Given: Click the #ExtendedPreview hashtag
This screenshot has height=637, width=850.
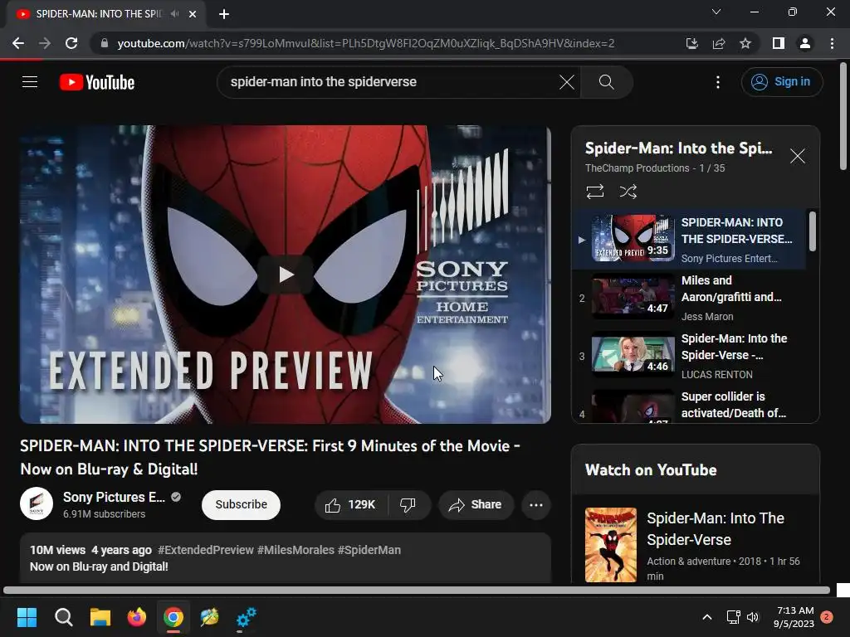Looking at the screenshot, I should pyautogui.click(x=206, y=550).
